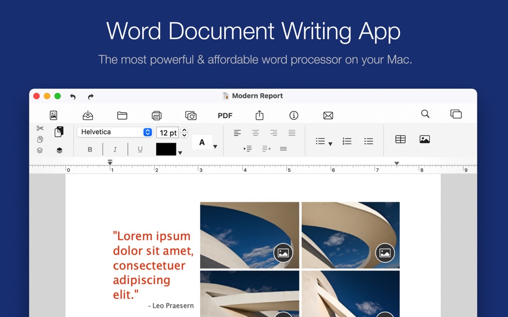
Task: Cut selection with the scissors icon
Action: click(40, 129)
